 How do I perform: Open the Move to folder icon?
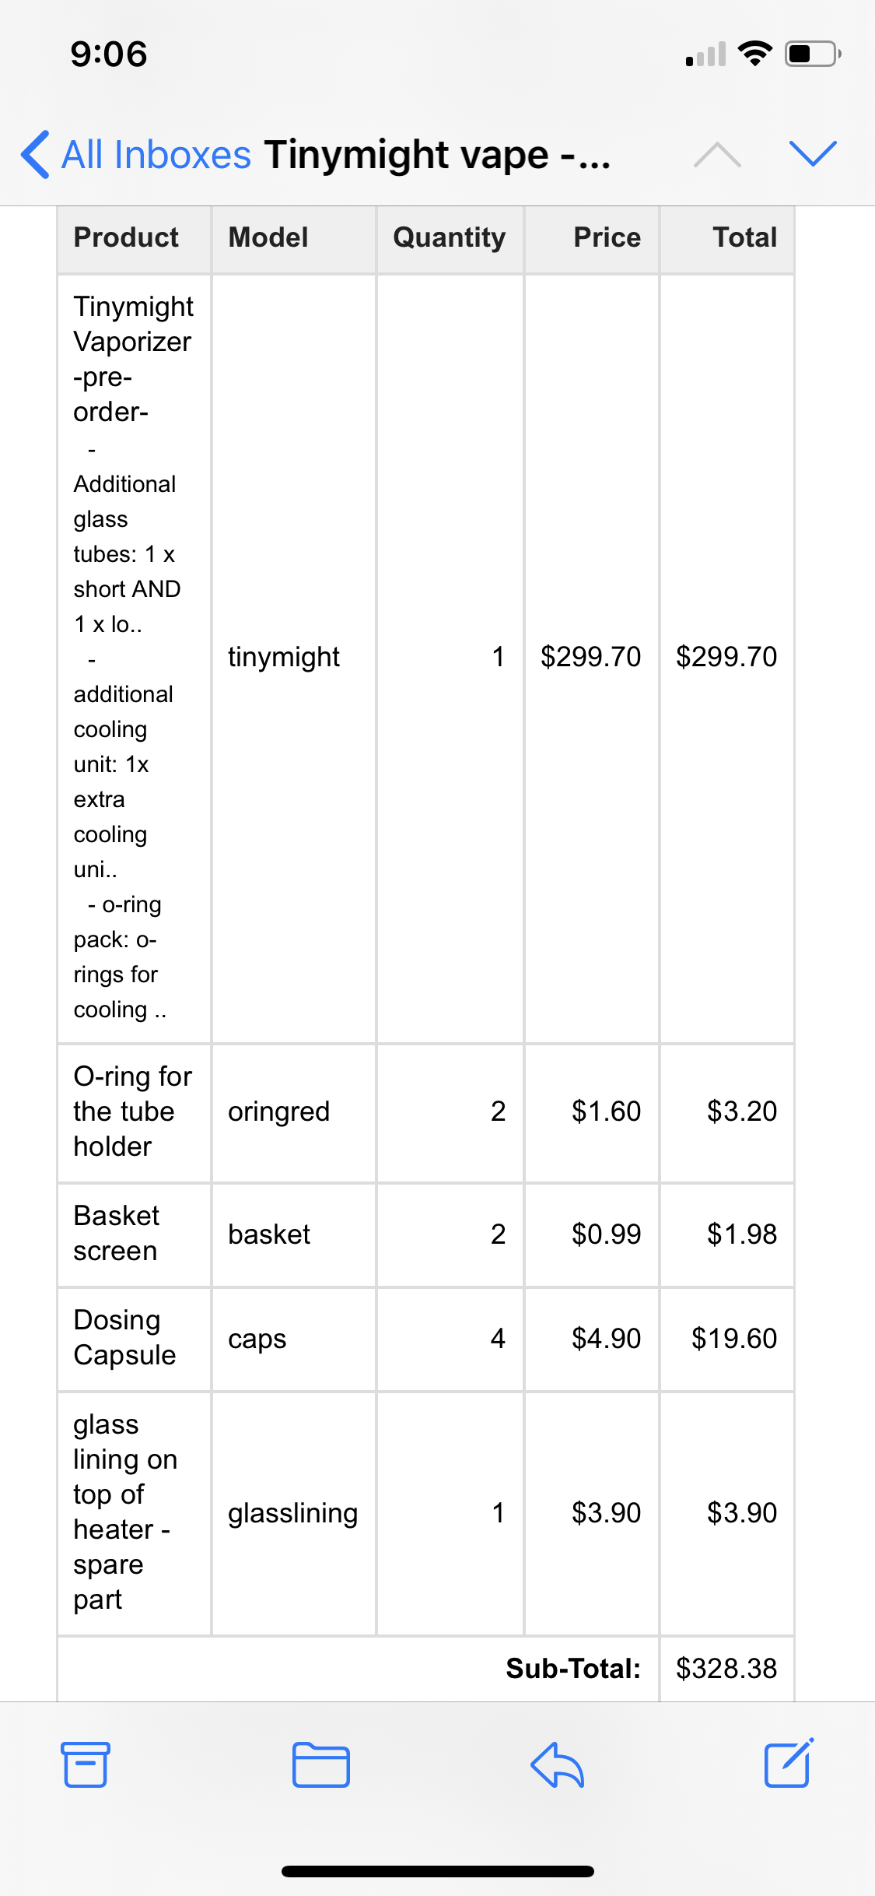coord(320,1764)
